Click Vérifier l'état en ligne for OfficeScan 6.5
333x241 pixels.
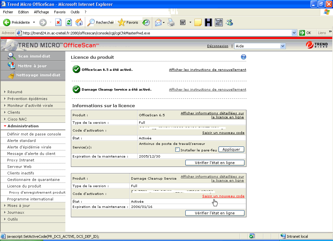(215, 163)
